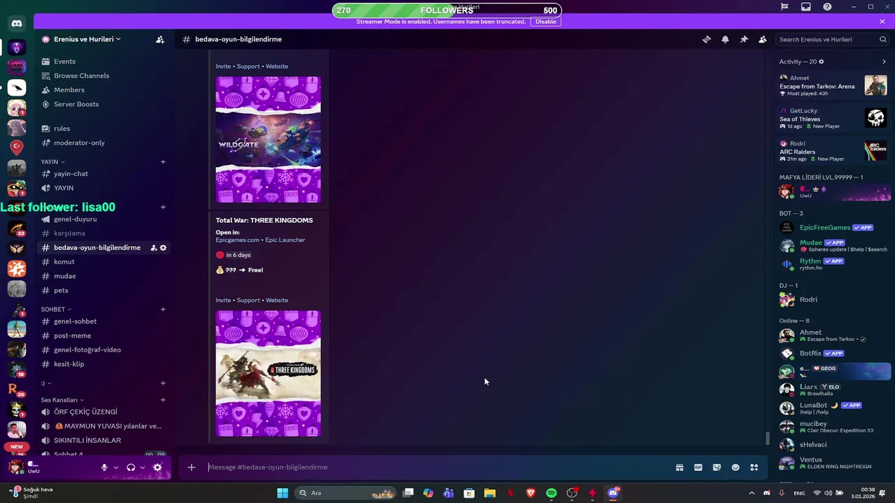The image size is (895, 503).
Task: Open Wildgate promotional image
Action: (268, 140)
